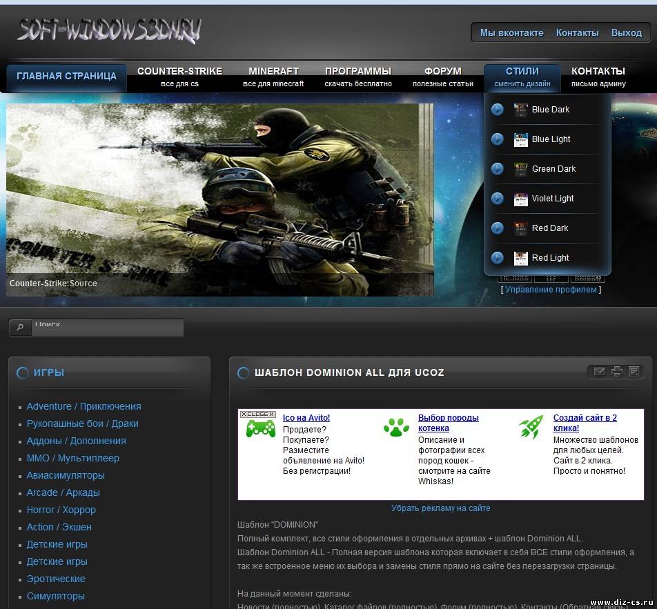Open Action / Экшен category

[59, 527]
